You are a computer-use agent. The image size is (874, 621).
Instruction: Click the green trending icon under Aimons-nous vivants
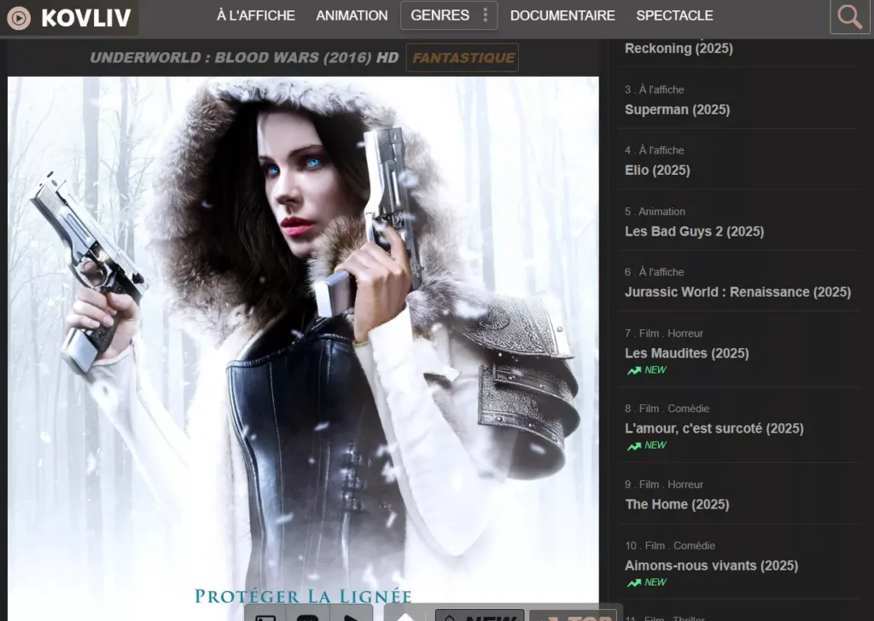(634, 583)
